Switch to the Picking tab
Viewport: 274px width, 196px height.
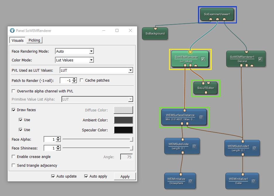coord(34,40)
